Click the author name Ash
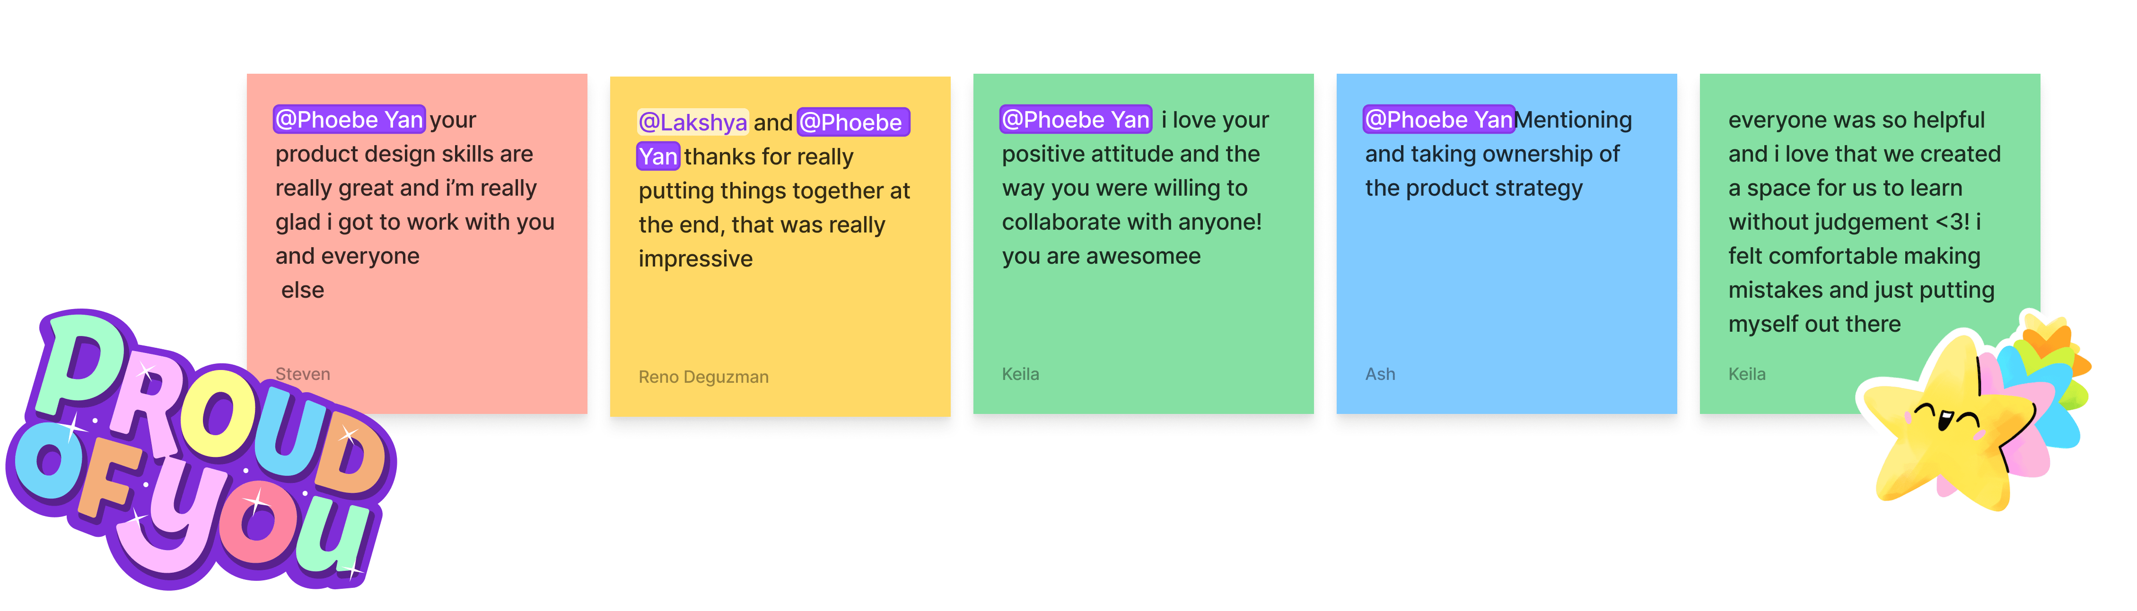This screenshot has width=2137, height=611. pos(1380,374)
